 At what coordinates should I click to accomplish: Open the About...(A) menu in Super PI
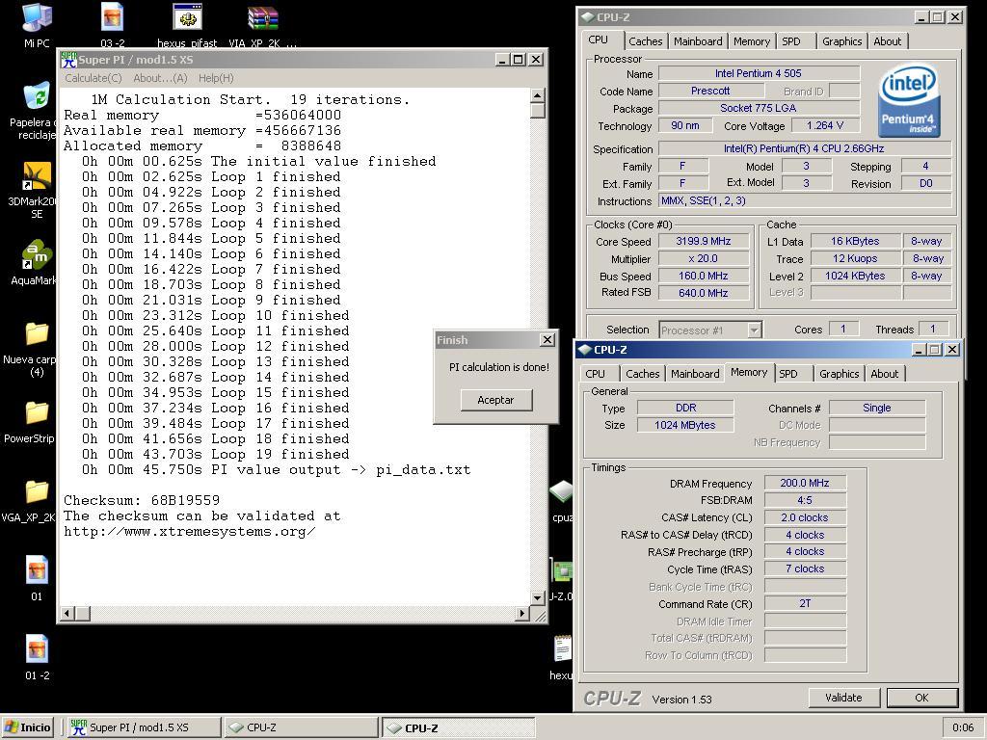click(160, 78)
